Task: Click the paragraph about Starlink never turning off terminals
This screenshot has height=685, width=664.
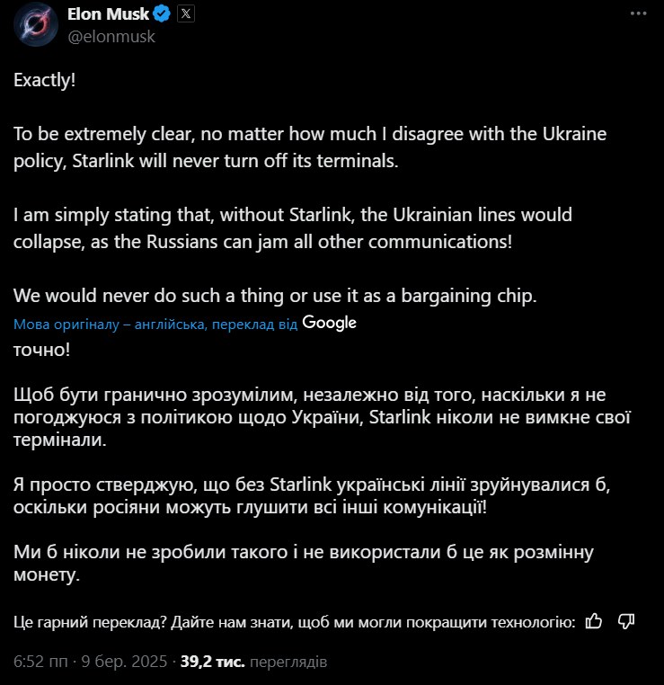Action: tap(310, 147)
